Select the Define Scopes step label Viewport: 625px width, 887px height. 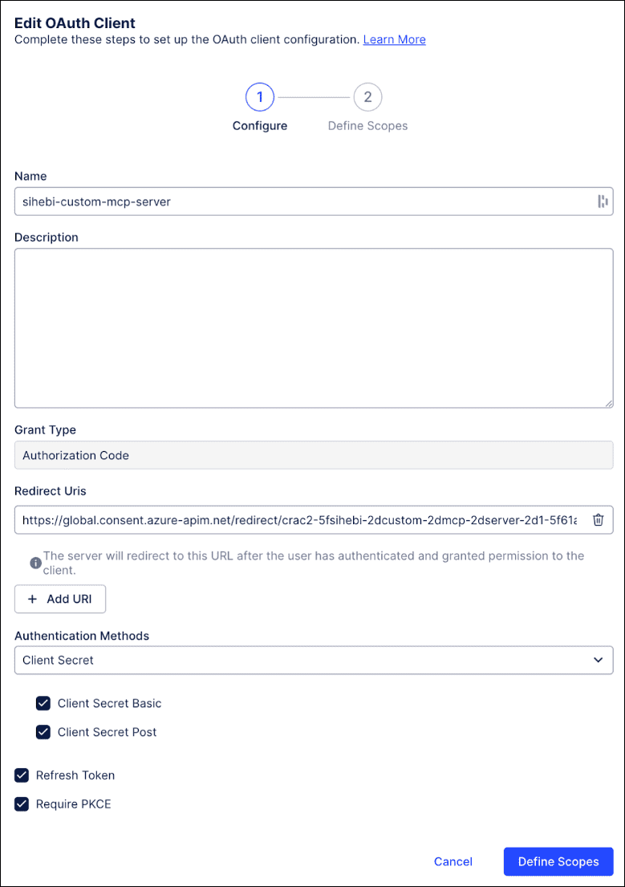(x=367, y=125)
